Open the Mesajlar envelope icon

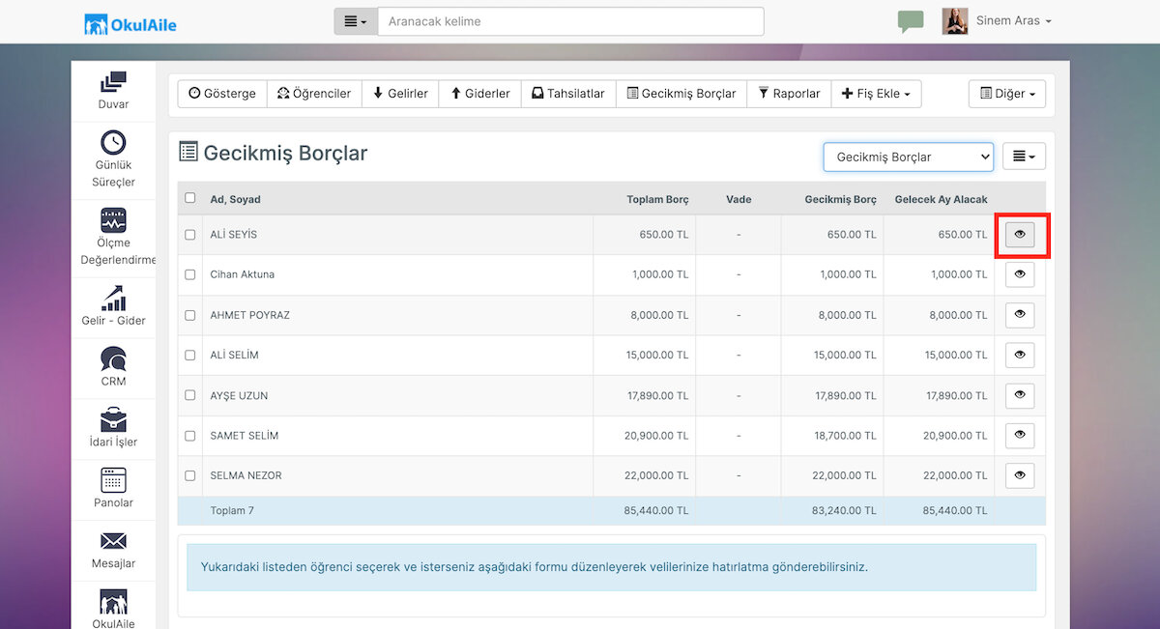click(x=113, y=541)
